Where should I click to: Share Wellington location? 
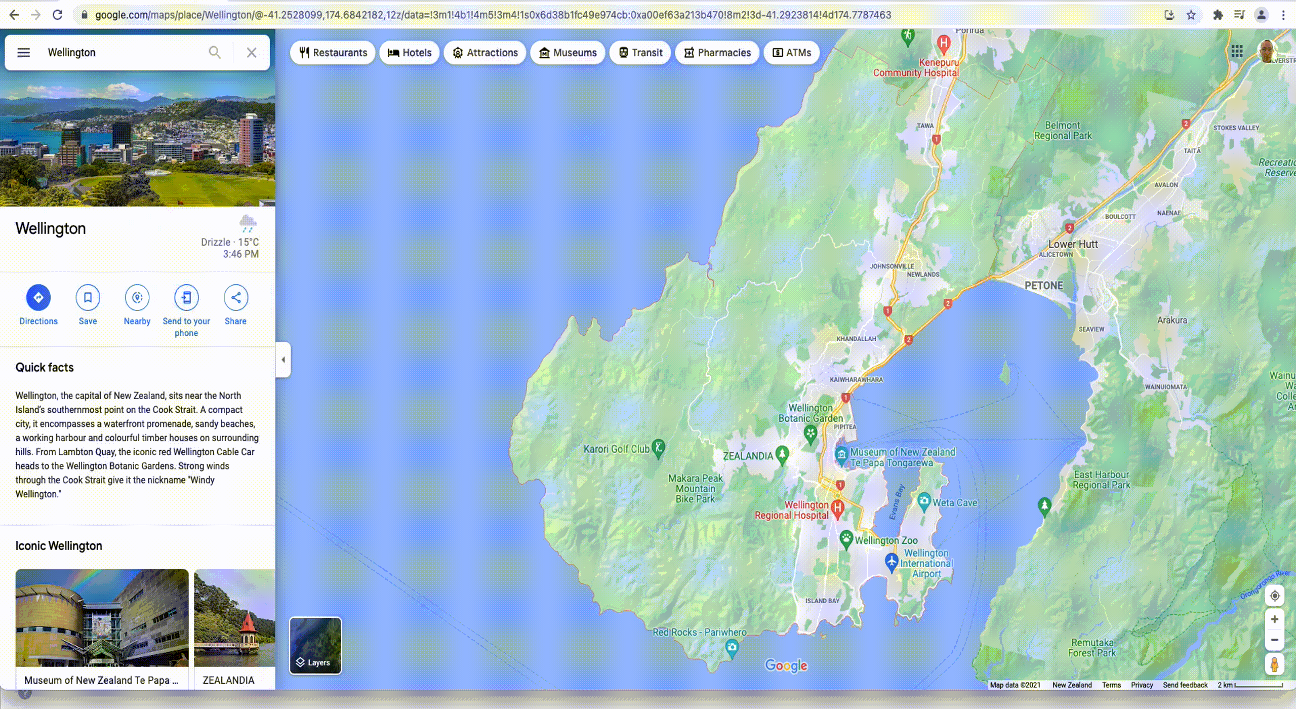coord(236,305)
